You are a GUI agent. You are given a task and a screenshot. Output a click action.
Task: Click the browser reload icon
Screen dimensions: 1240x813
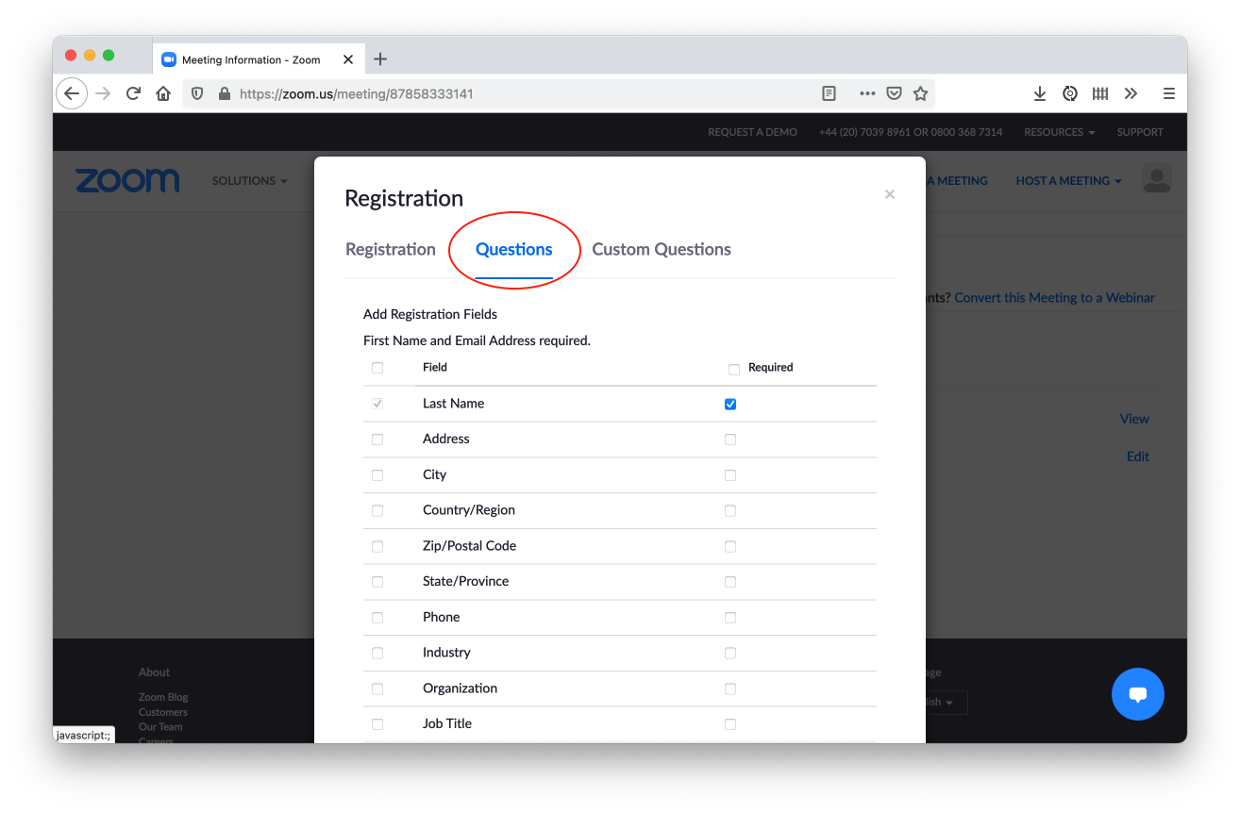click(133, 93)
